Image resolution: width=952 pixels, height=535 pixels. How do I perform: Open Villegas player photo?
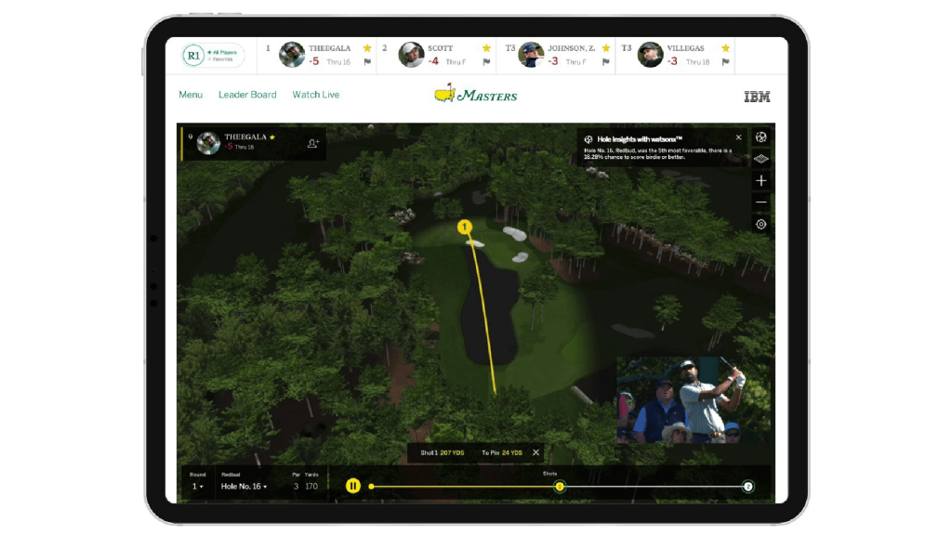pos(650,55)
